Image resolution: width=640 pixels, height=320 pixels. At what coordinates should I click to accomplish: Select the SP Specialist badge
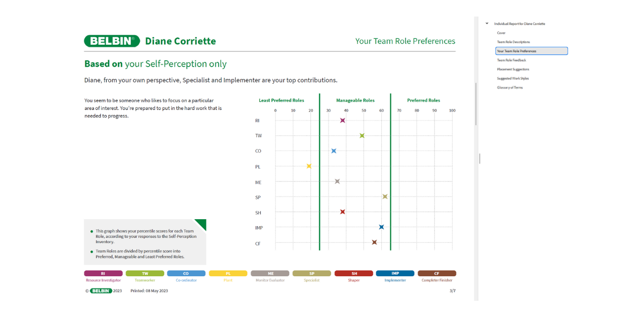tap(311, 273)
